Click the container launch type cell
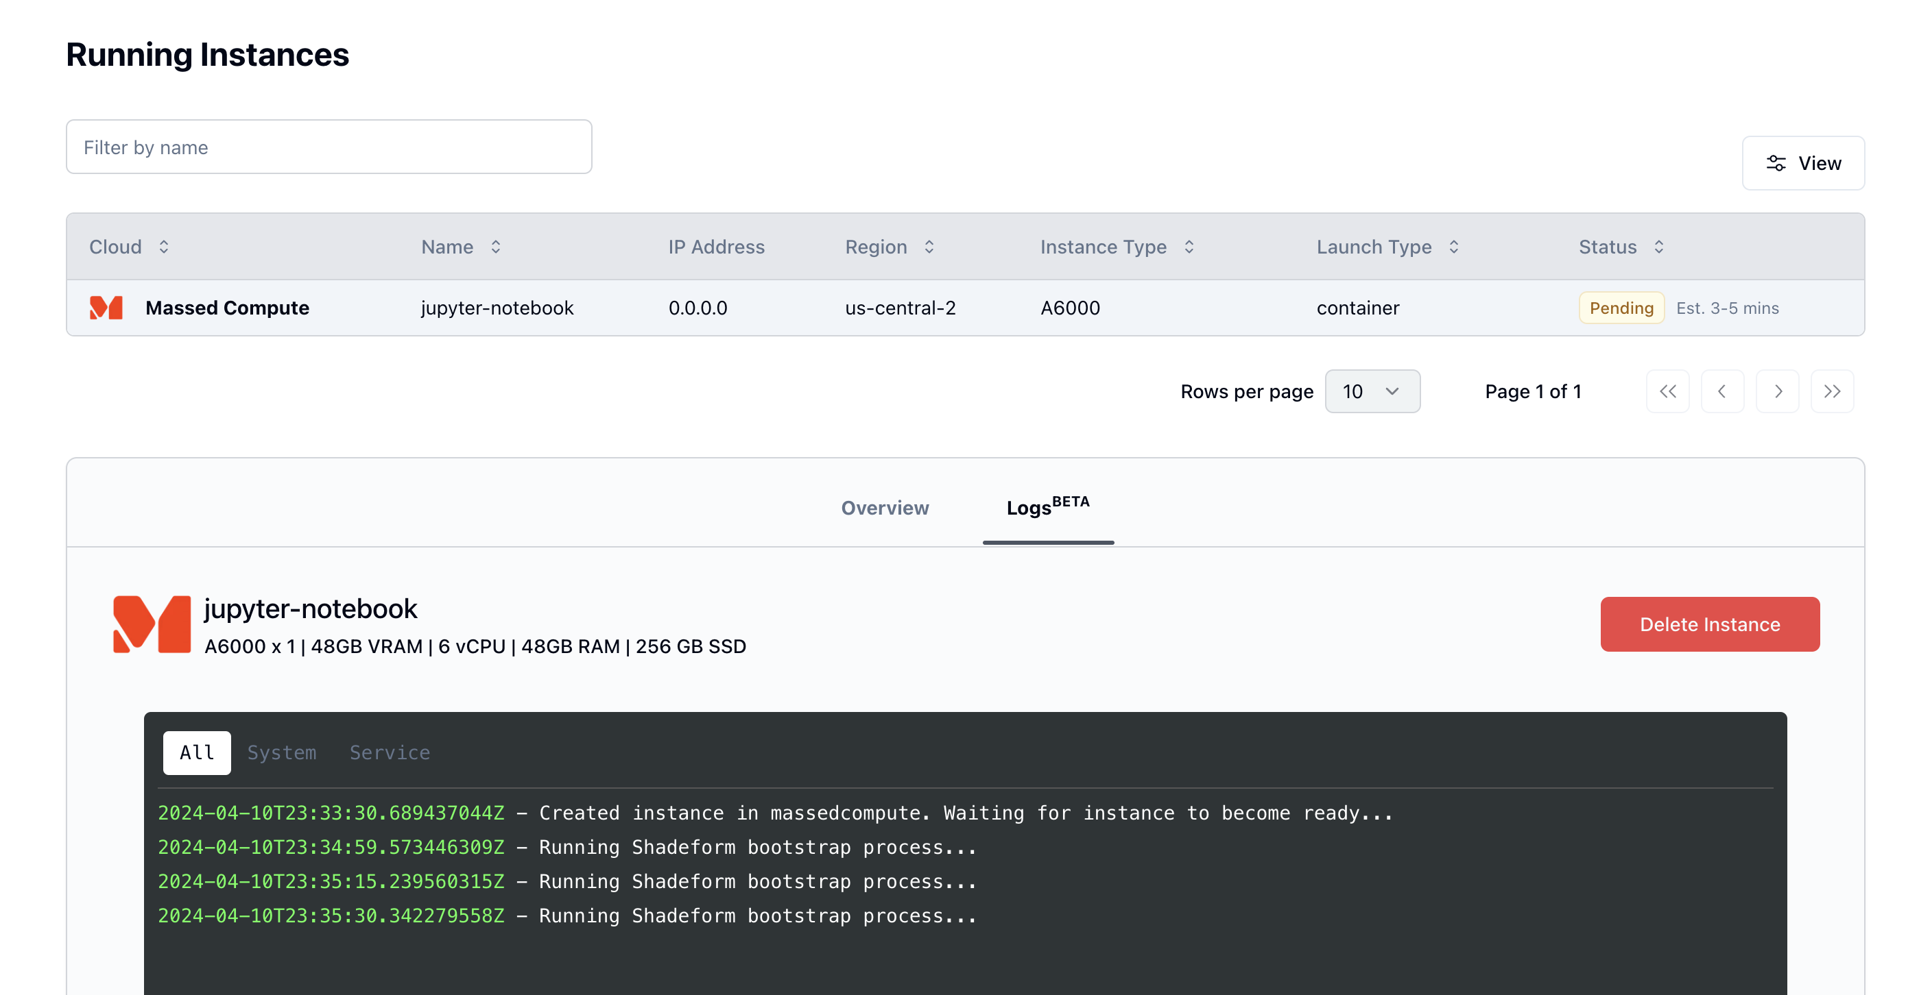Image resolution: width=1919 pixels, height=995 pixels. point(1357,308)
